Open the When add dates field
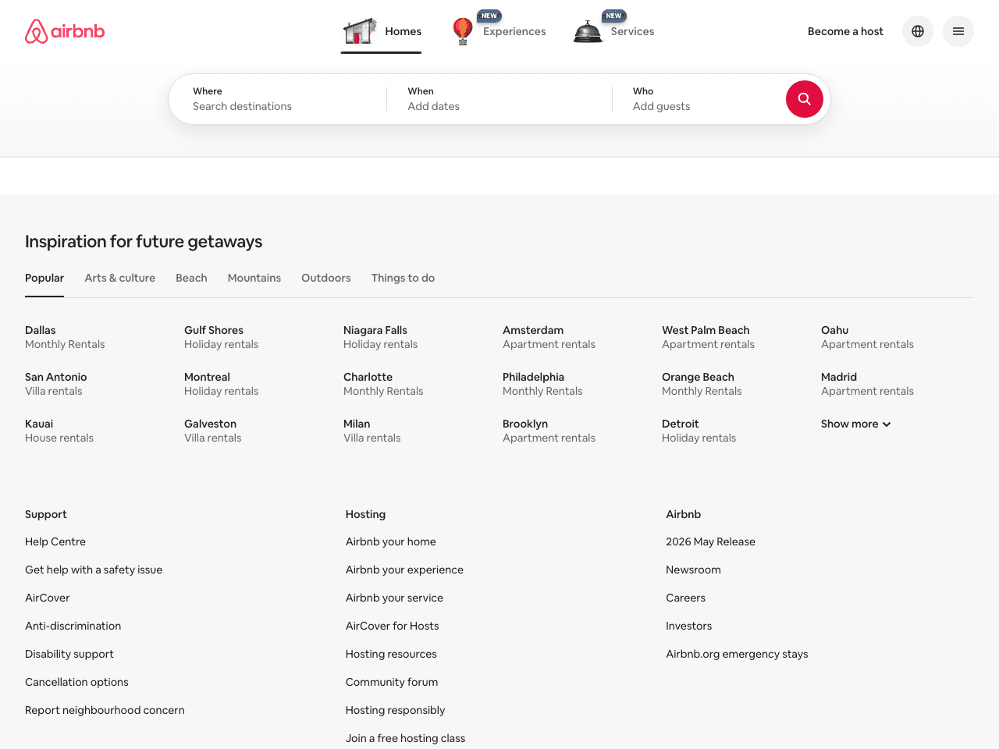999x749 pixels. click(x=499, y=99)
